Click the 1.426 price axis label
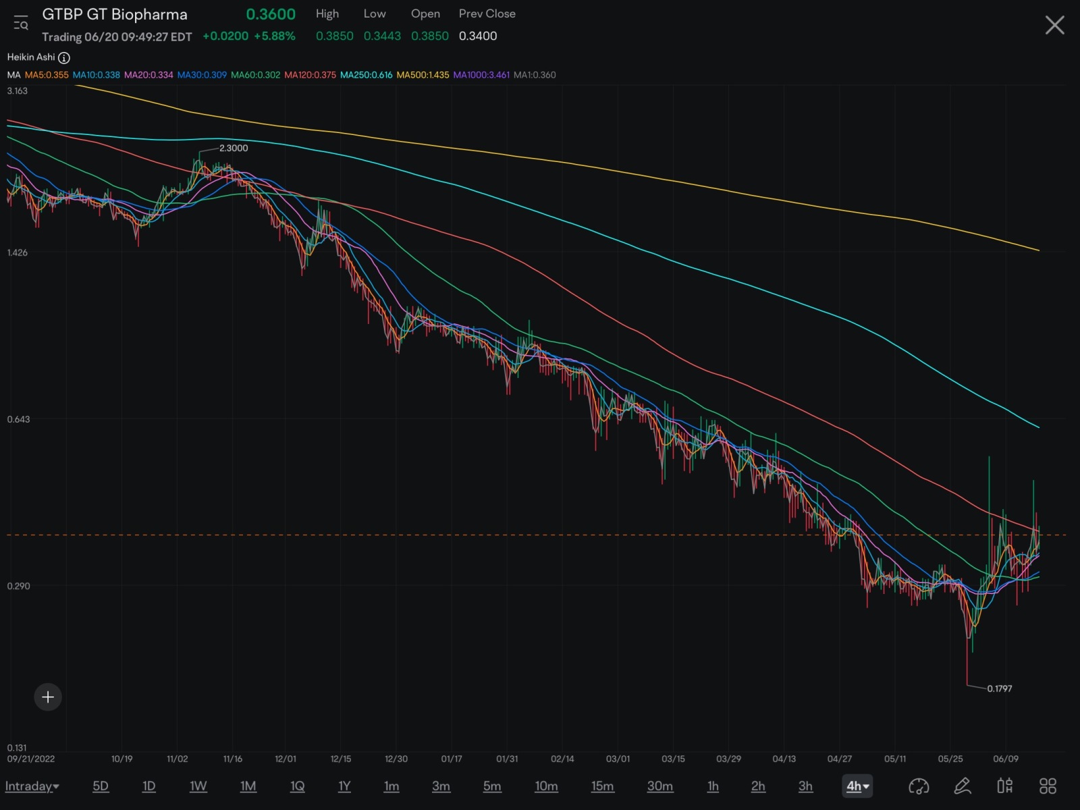The width and height of the screenshot is (1080, 810). 18,252
